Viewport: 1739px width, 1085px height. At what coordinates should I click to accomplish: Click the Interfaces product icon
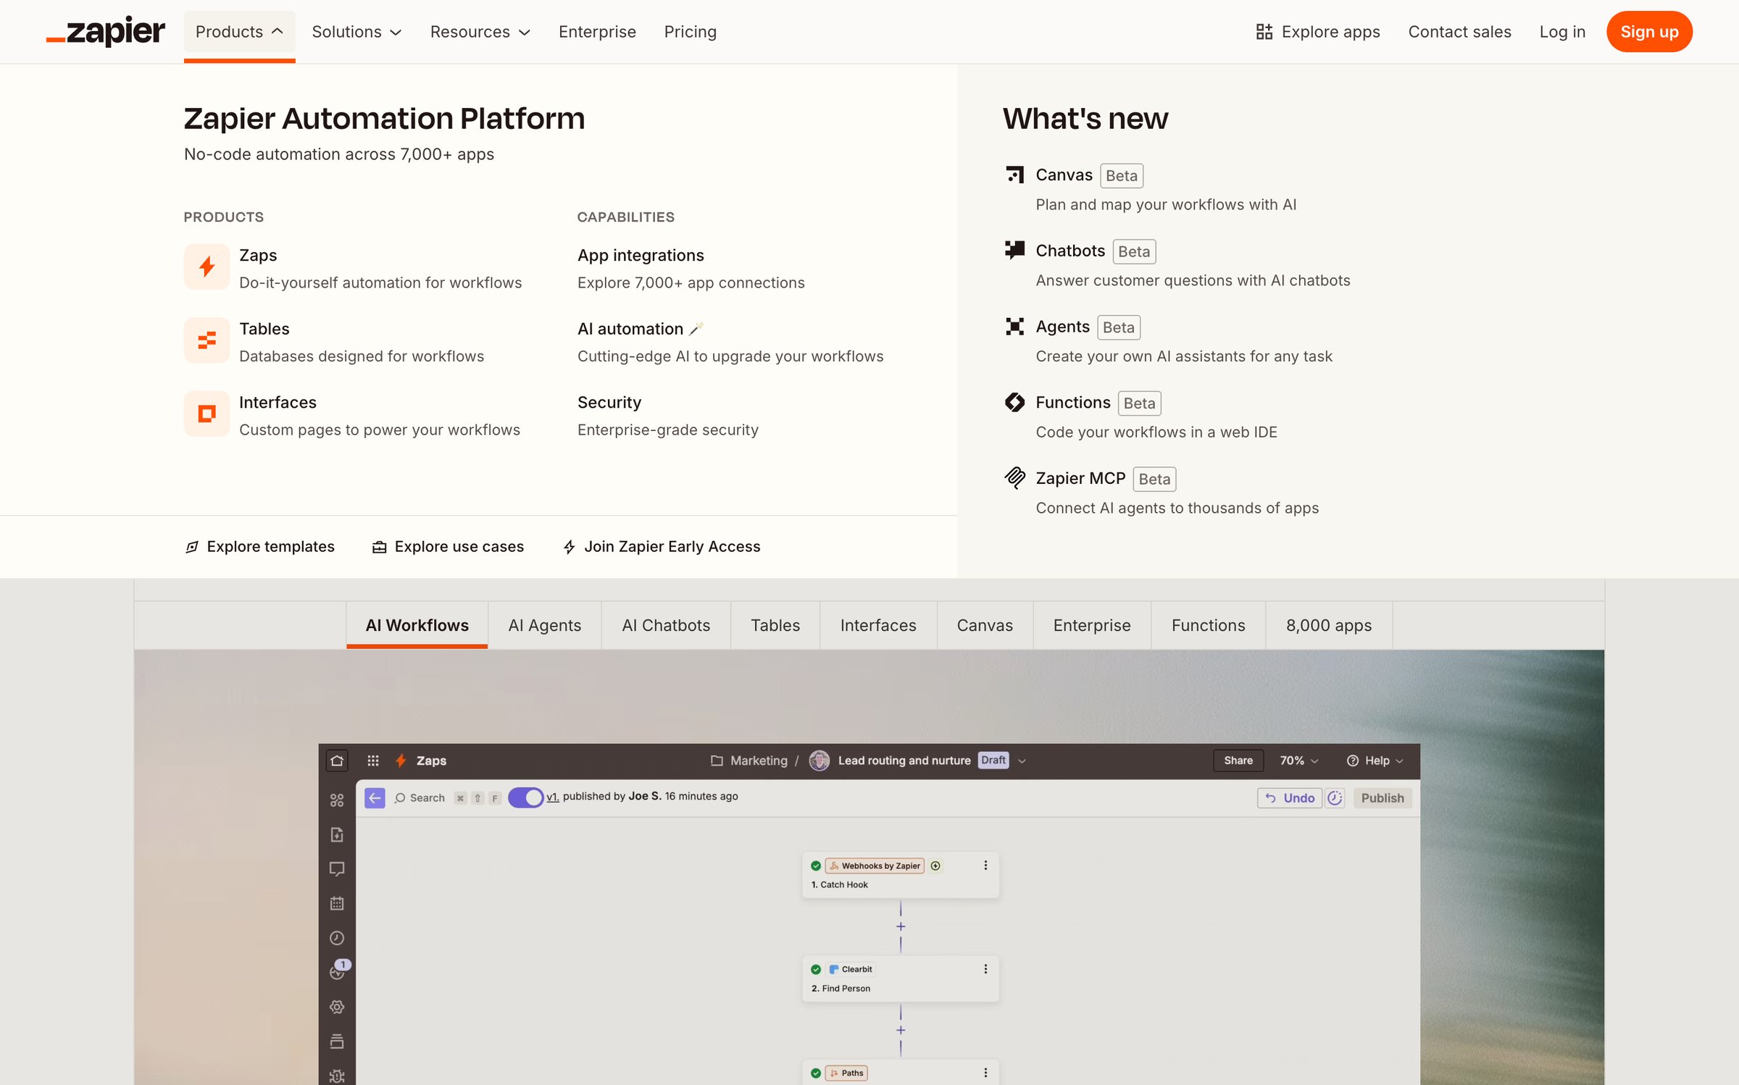[207, 414]
